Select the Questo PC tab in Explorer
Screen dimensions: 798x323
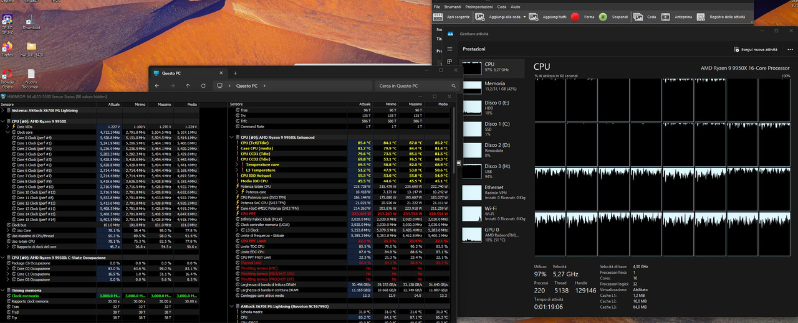pos(188,73)
